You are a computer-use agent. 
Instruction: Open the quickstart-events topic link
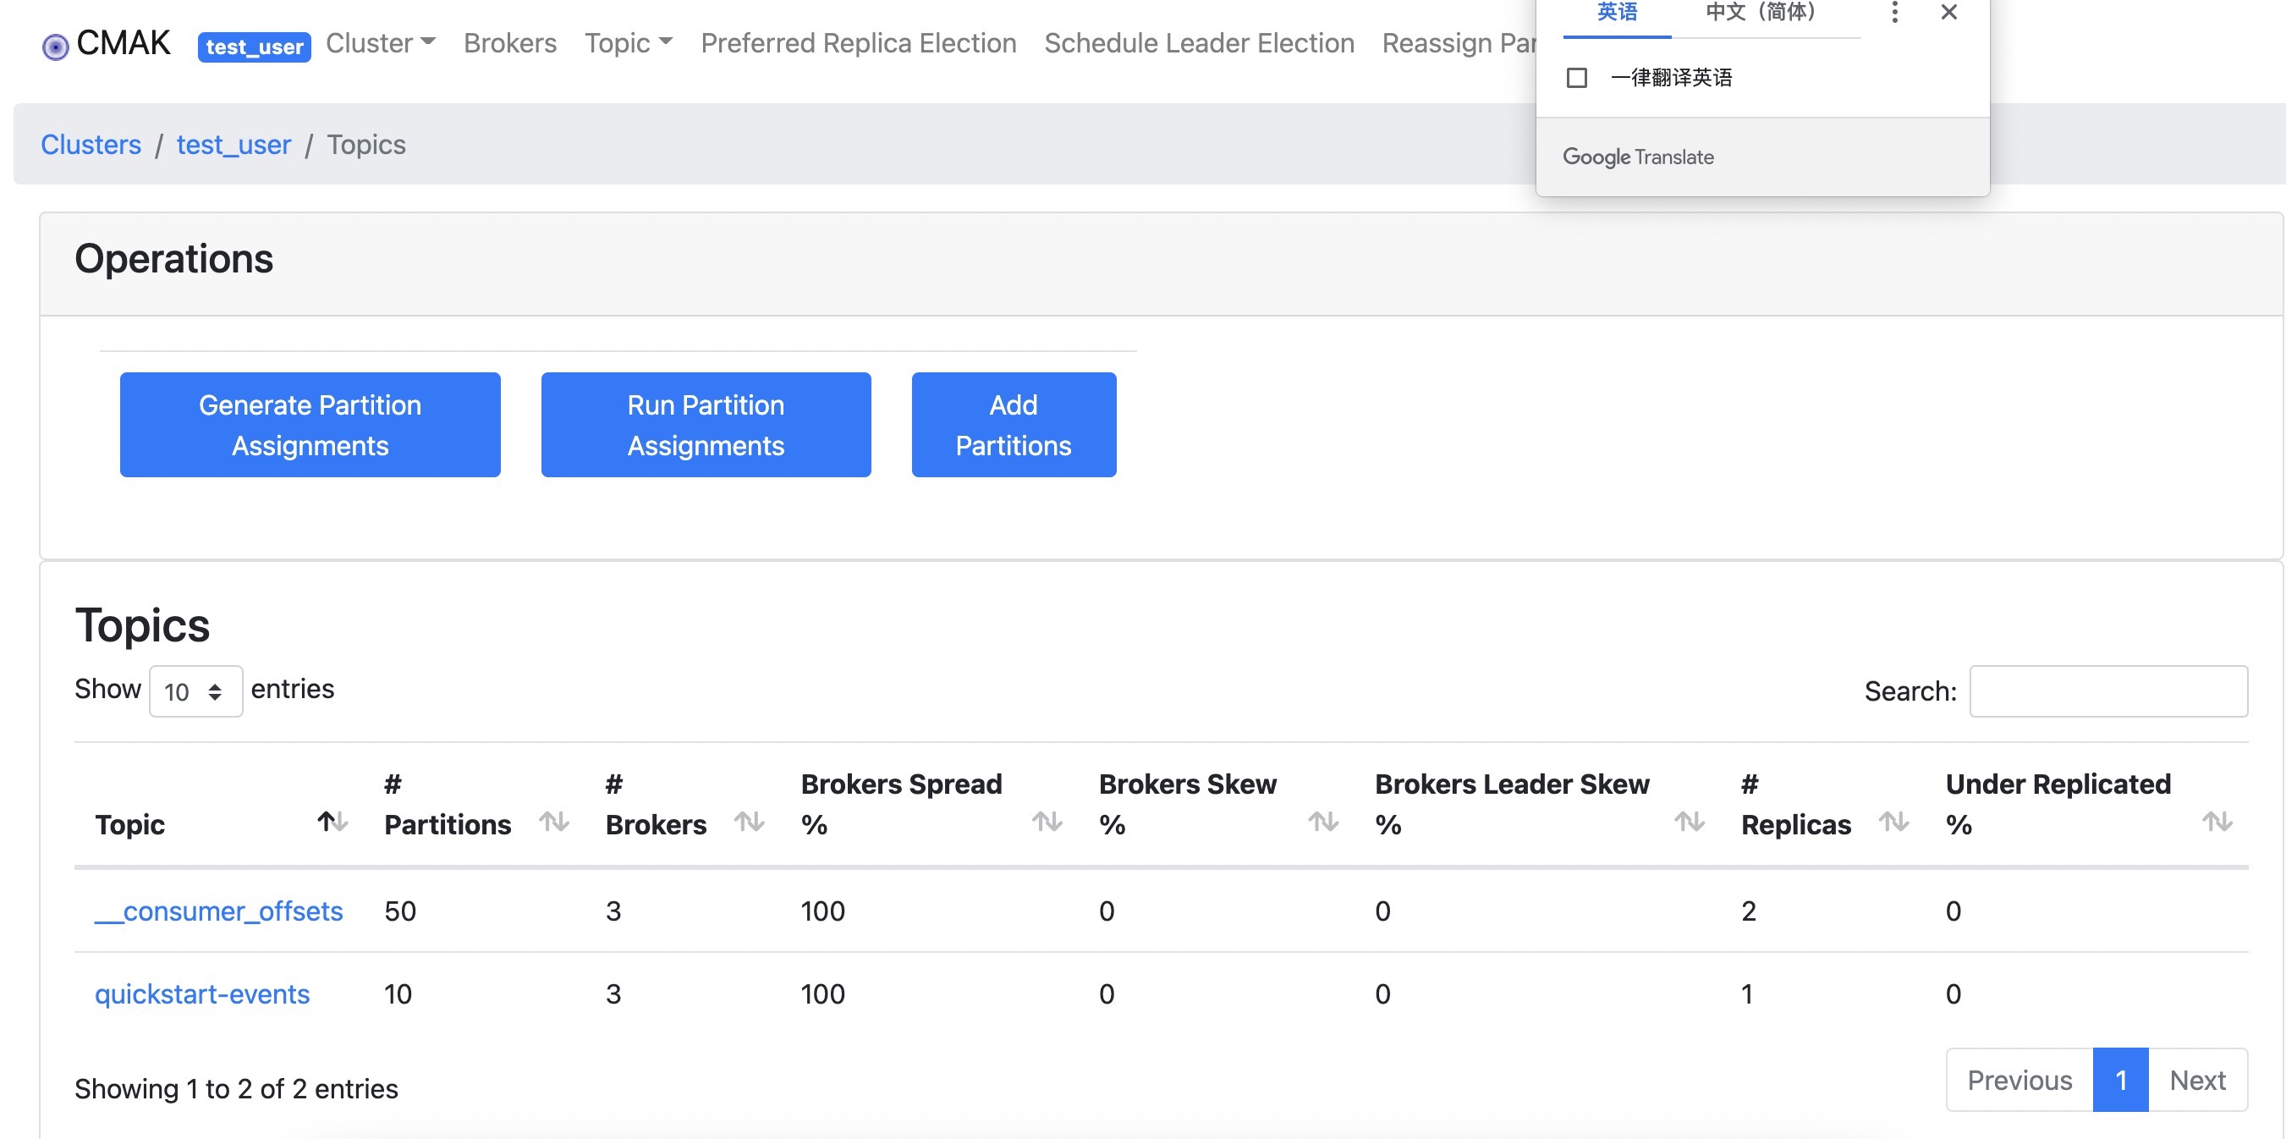202,993
